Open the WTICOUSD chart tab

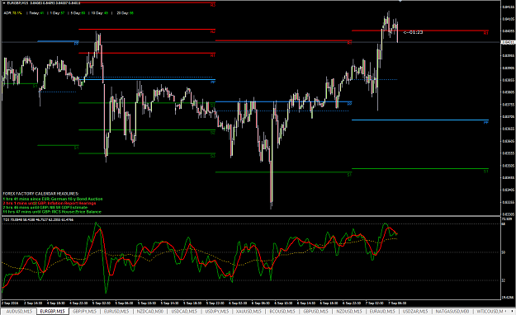[490, 311]
